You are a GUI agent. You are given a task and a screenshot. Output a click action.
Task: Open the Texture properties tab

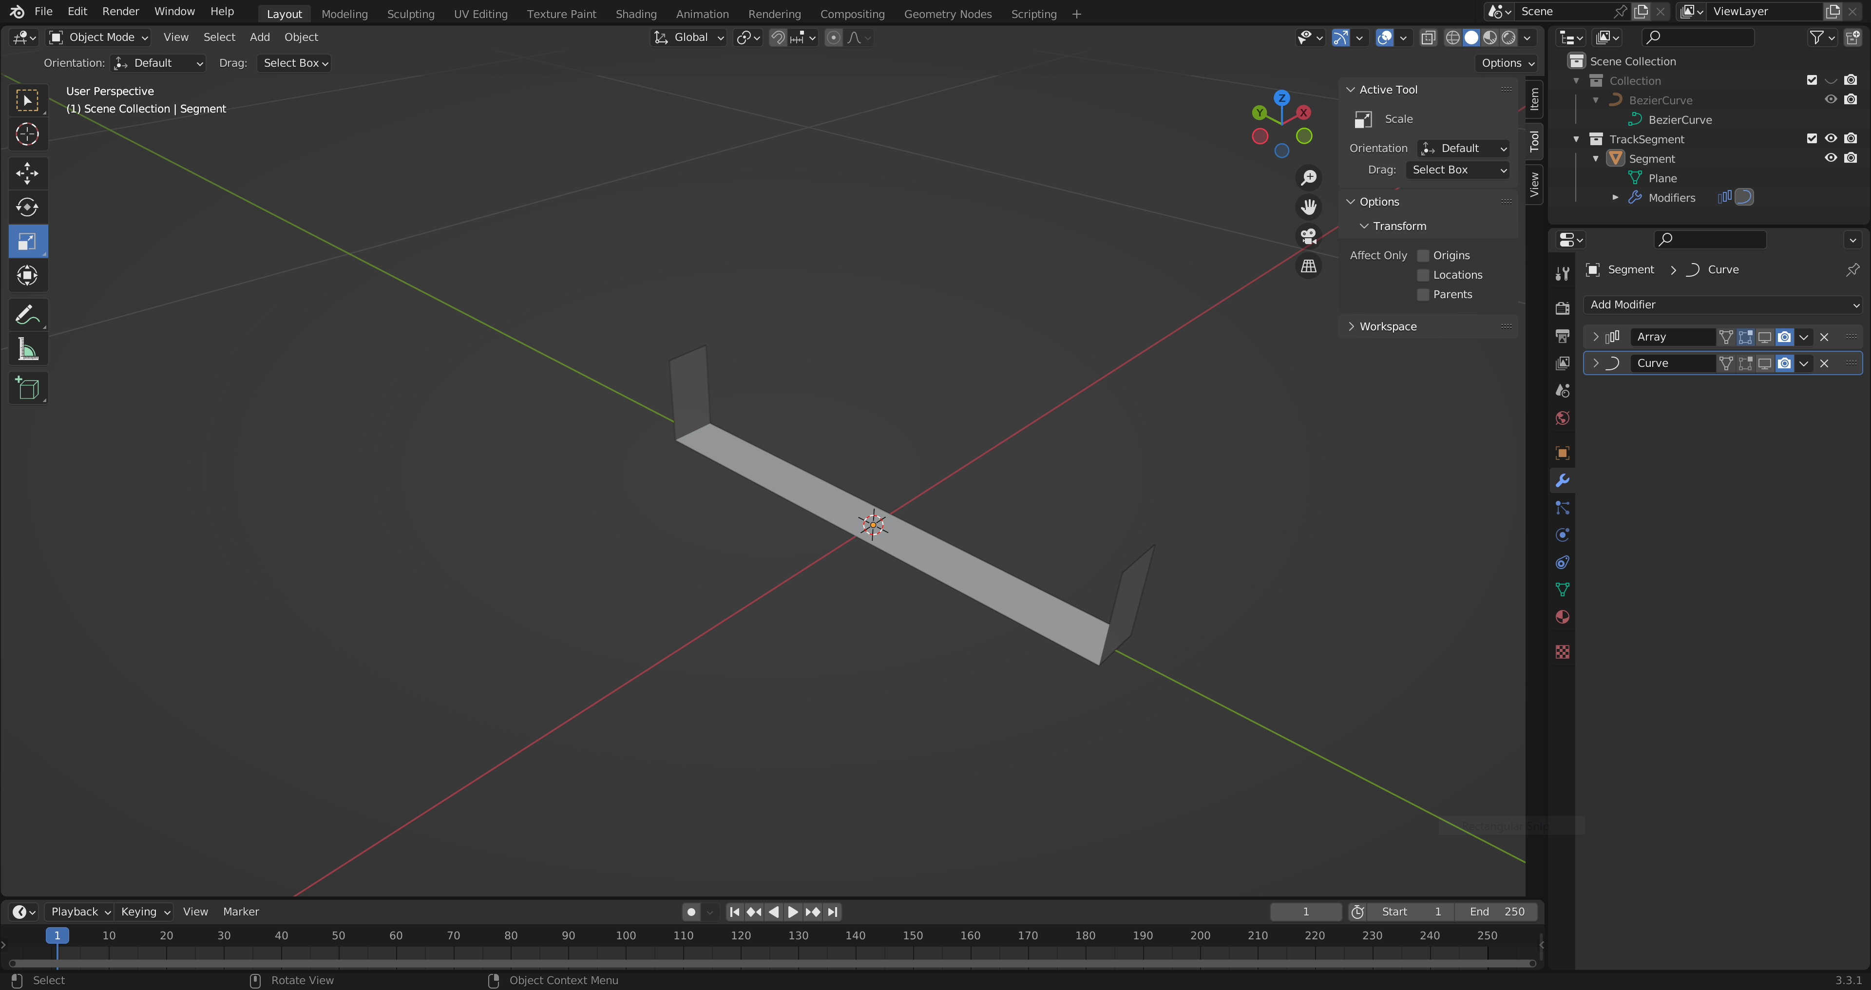1562,651
